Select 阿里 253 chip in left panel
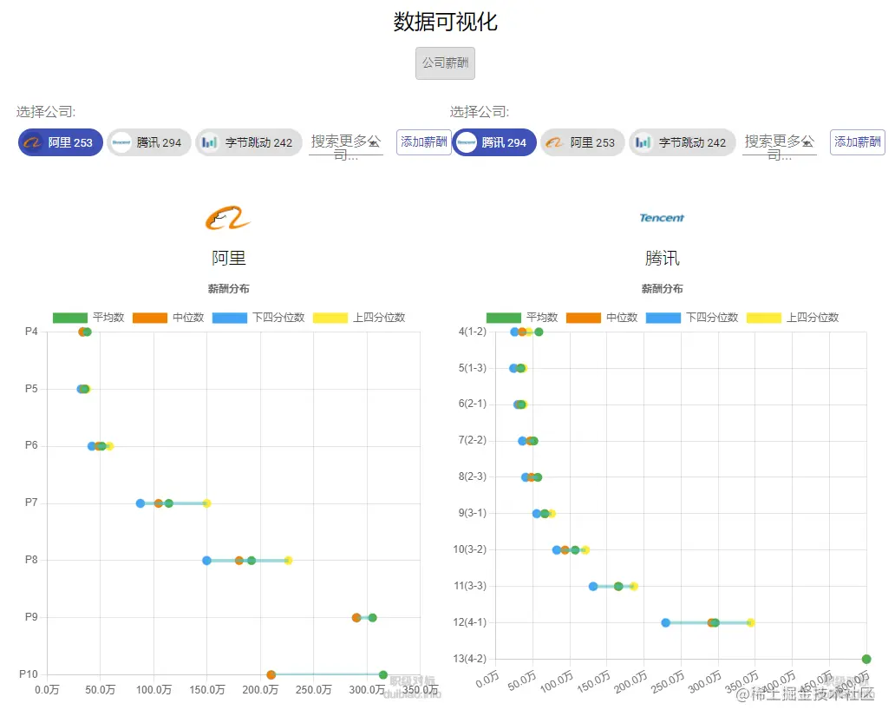The image size is (895, 723). (x=61, y=142)
